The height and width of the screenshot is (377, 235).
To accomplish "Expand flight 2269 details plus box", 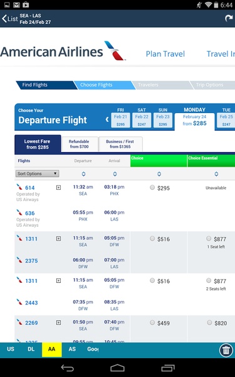I will pyautogui.click(x=58, y=323).
